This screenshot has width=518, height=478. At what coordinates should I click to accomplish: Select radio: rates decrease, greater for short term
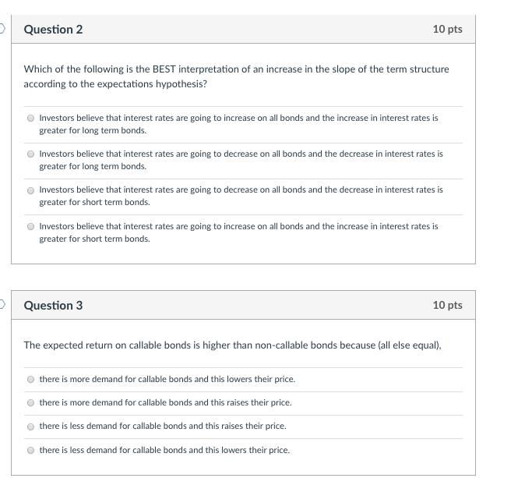pos(30,190)
